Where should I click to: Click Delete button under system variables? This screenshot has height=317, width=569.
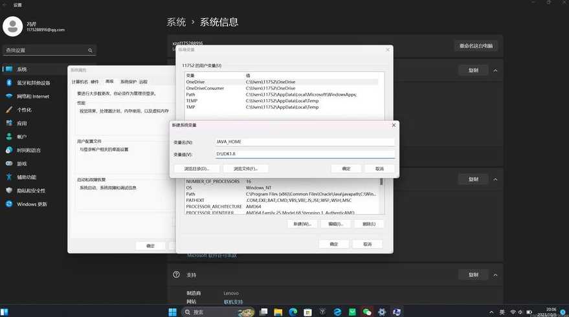point(369,224)
